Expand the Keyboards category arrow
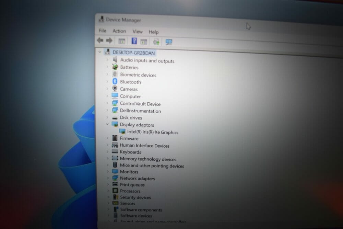This screenshot has height=229, width=343. 107,151
